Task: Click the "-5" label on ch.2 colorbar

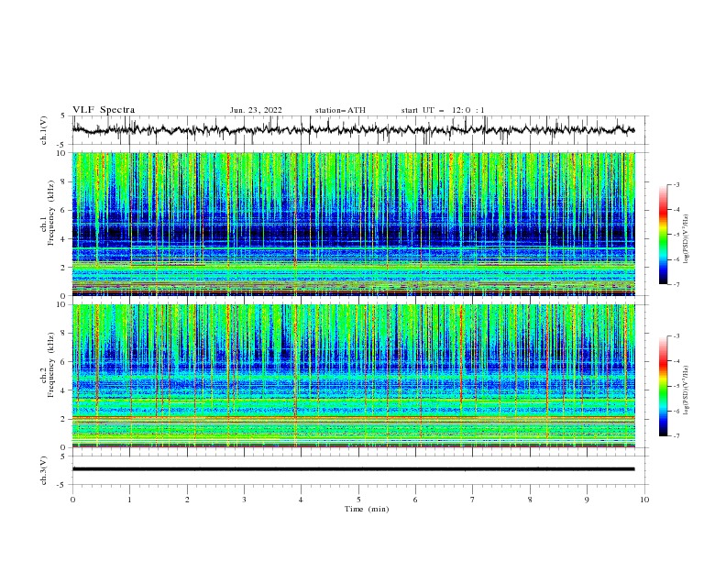Action: click(x=676, y=386)
